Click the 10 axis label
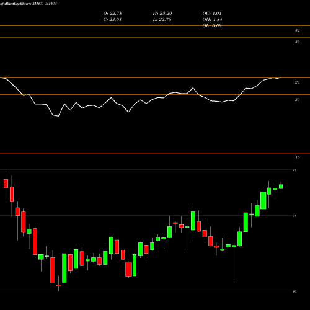 pyautogui.click(x=297, y=158)
